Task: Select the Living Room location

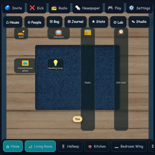Action: [x=40, y=146]
